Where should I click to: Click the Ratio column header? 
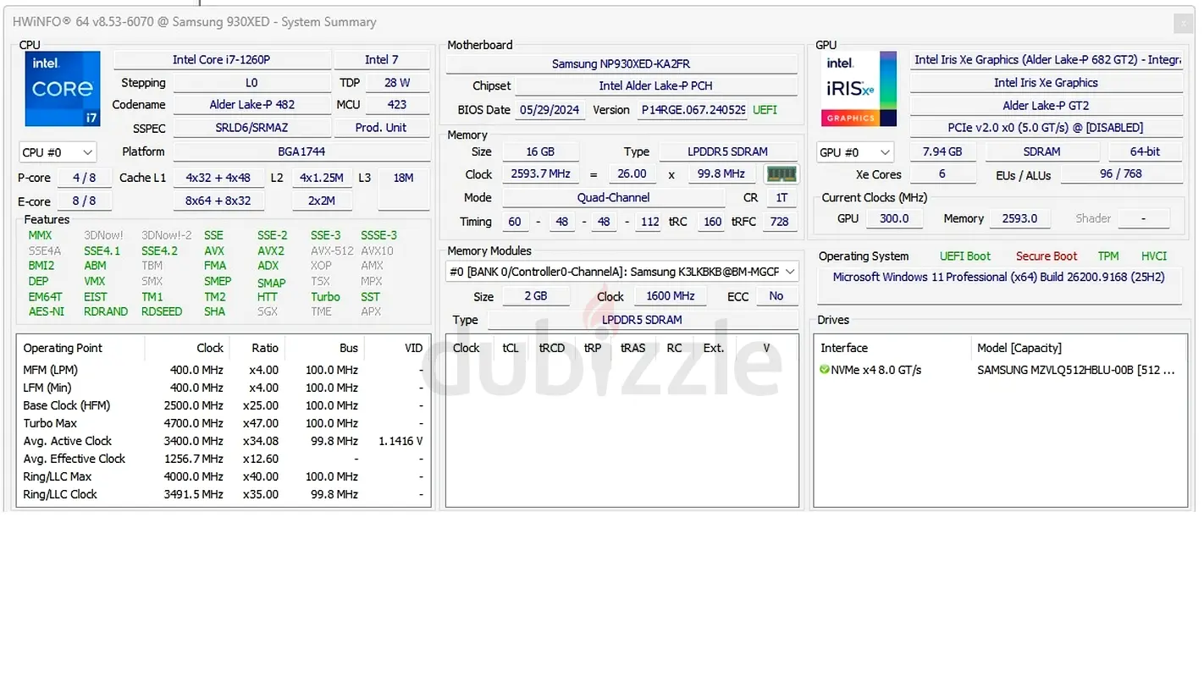(x=257, y=348)
